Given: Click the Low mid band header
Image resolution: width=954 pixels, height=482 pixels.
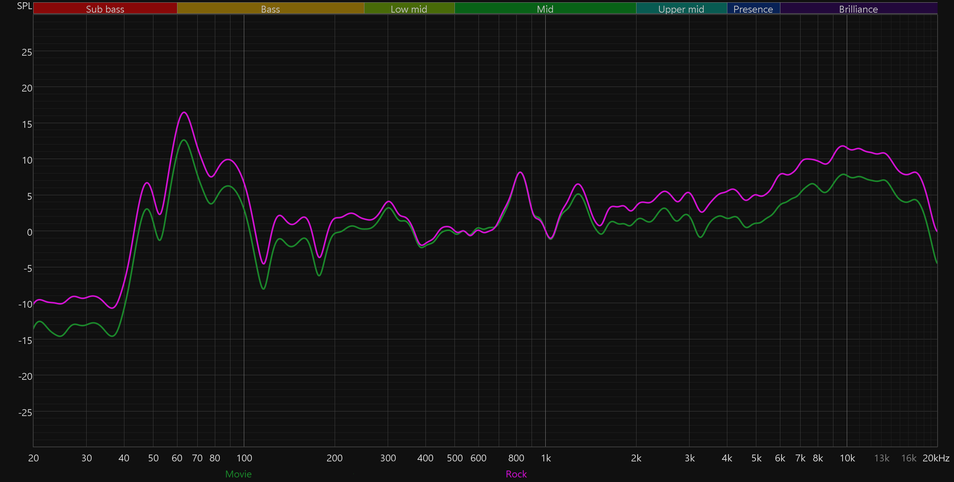Looking at the screenshot, I should tap(409, 9).
